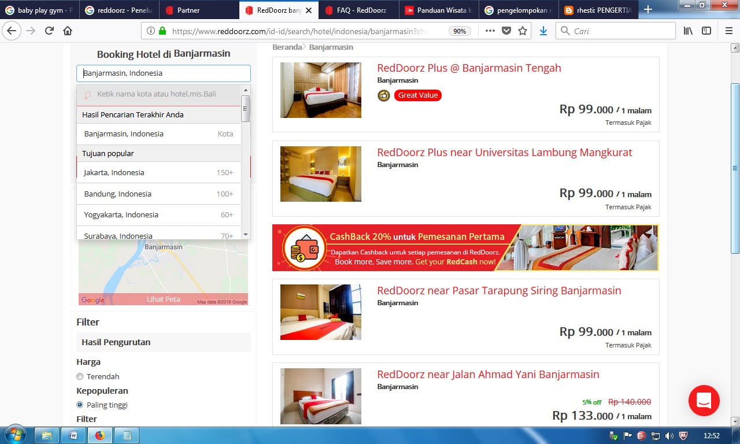Show site information icon in address bar

pos(151,31)
